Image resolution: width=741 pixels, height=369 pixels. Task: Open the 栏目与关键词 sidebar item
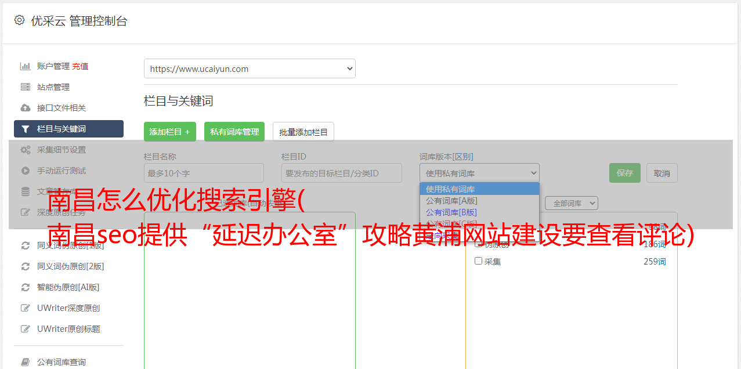(68, 129)
